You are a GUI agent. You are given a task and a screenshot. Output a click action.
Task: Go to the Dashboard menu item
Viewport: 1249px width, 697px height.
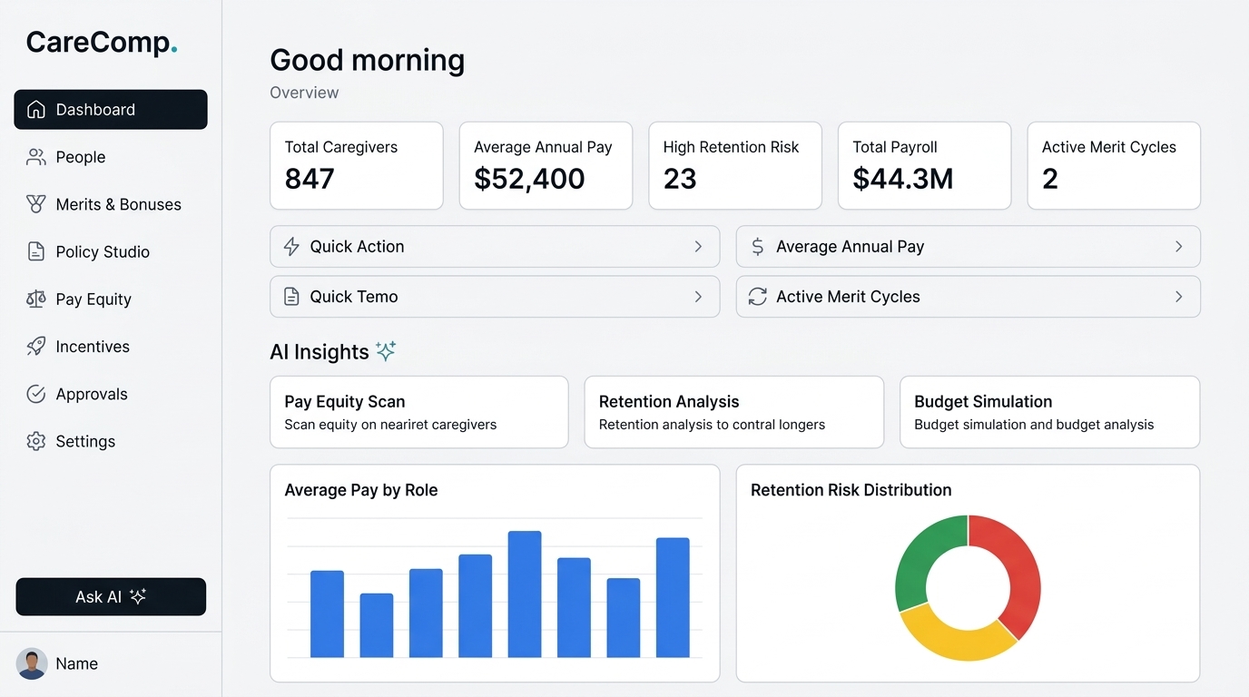point(111,110)
